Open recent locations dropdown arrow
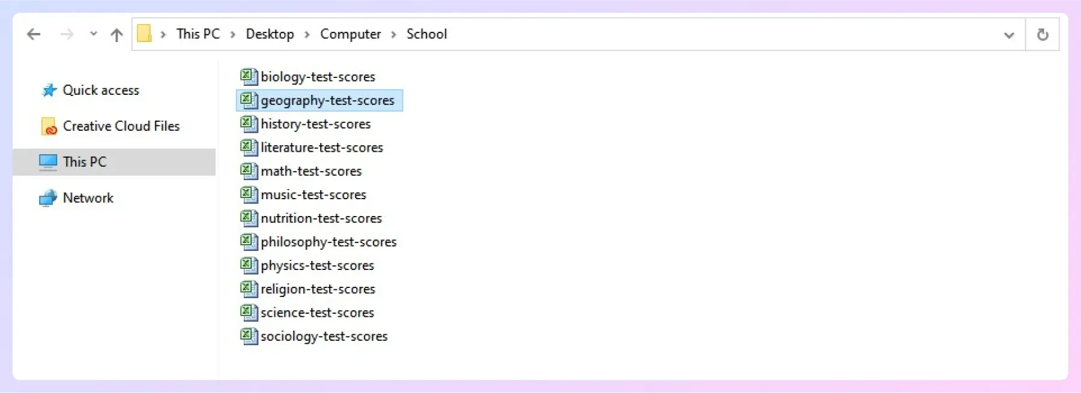Viewport: 1081px width, 393px height. (x=93, y=34)
